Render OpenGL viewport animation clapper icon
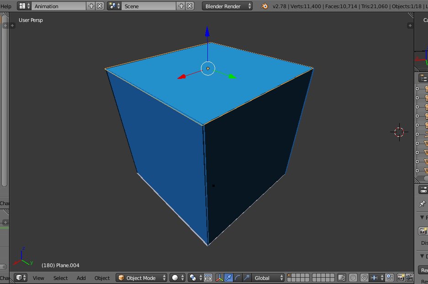Screen dimensions: 428x284 tap(409, 278)
